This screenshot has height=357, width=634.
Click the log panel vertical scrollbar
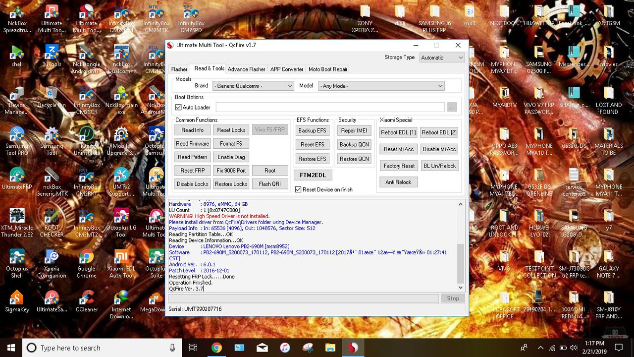click(x=461, y=245)
